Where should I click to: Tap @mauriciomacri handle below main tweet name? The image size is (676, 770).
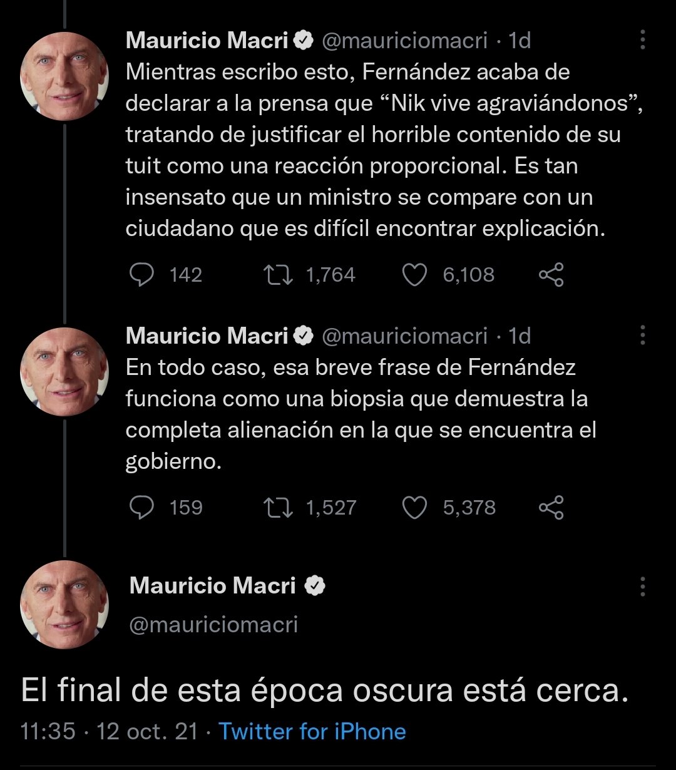213,624
